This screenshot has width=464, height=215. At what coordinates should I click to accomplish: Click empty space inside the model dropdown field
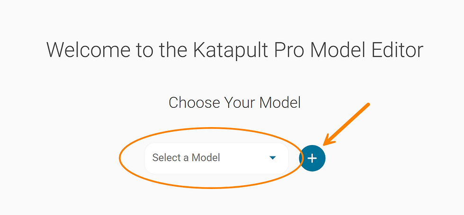click(x=244, y=158)
